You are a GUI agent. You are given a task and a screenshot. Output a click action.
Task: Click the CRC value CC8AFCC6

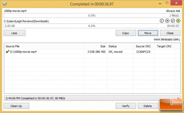coord(143,52)
